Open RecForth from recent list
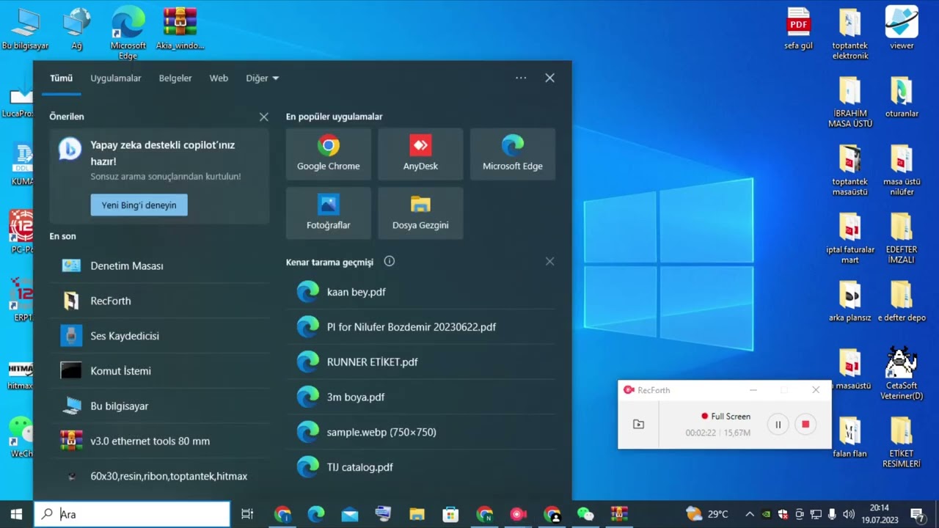 click(159, 301)
